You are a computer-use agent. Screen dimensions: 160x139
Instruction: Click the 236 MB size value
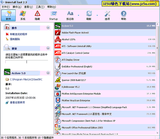pos(151,53)
